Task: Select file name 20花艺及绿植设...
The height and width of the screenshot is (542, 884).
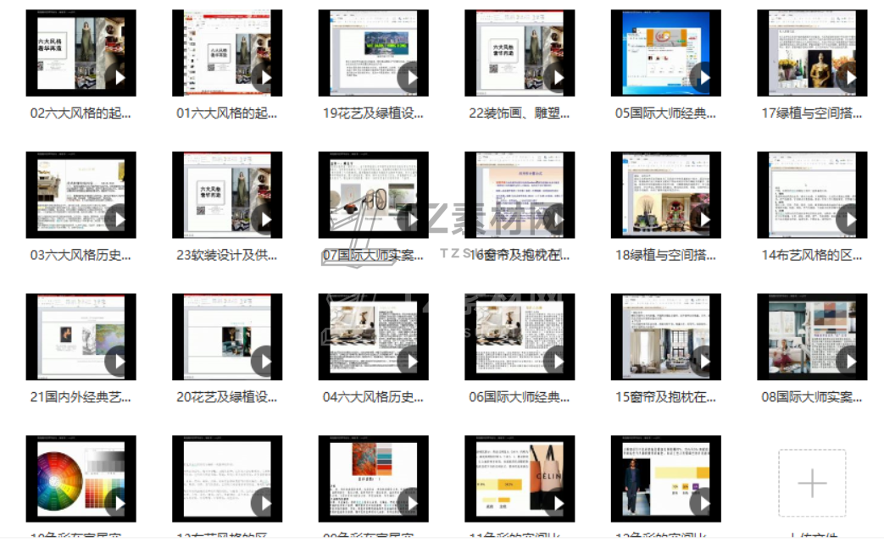Action: coord(226,397)
